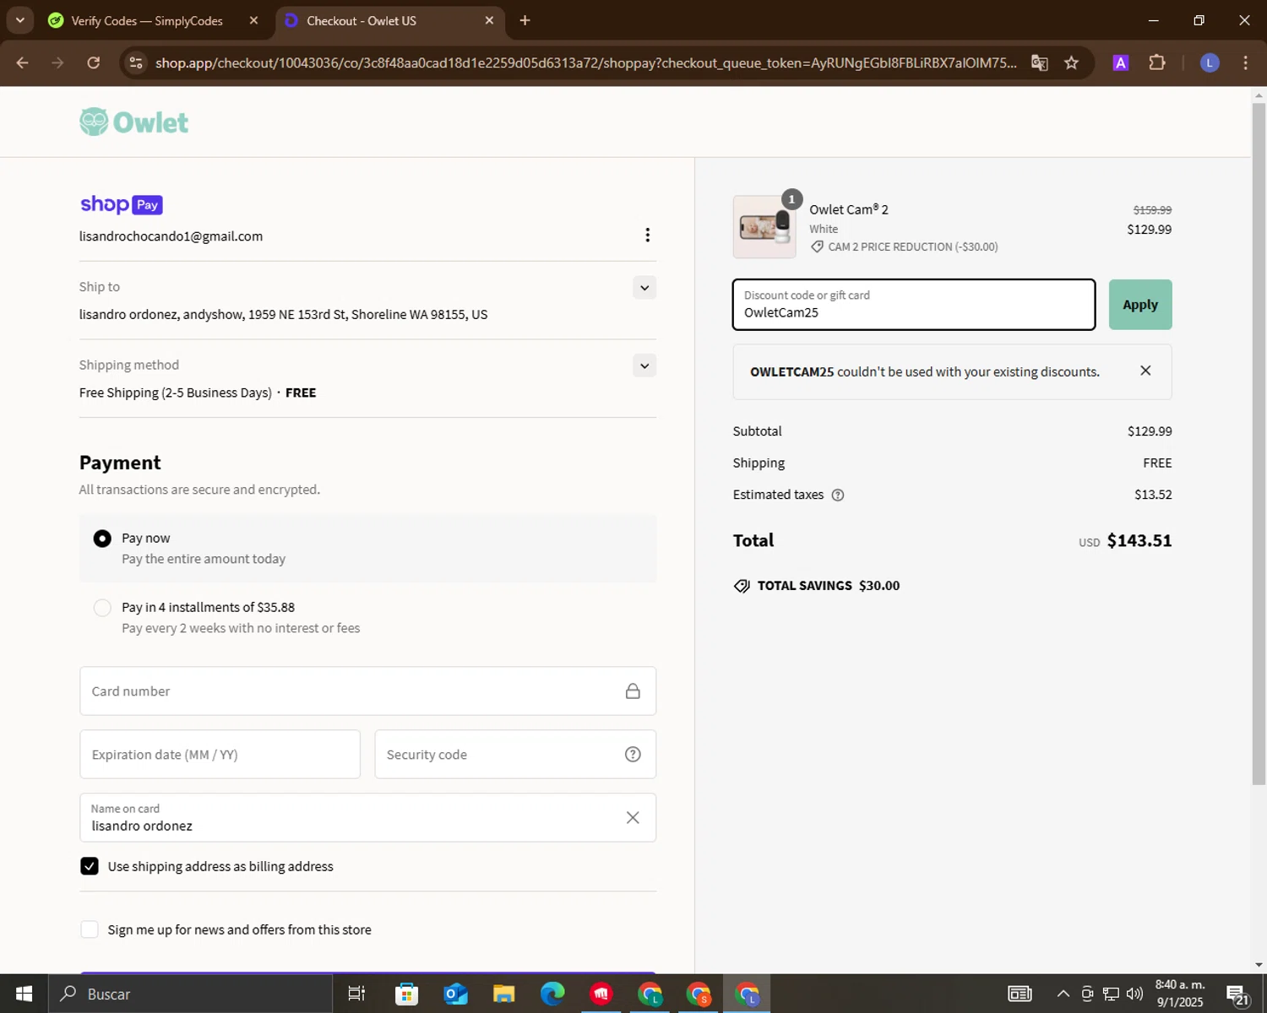Open the Extensions puzzle menu
1267x1013 pixels.
[x=1157, y=62]
